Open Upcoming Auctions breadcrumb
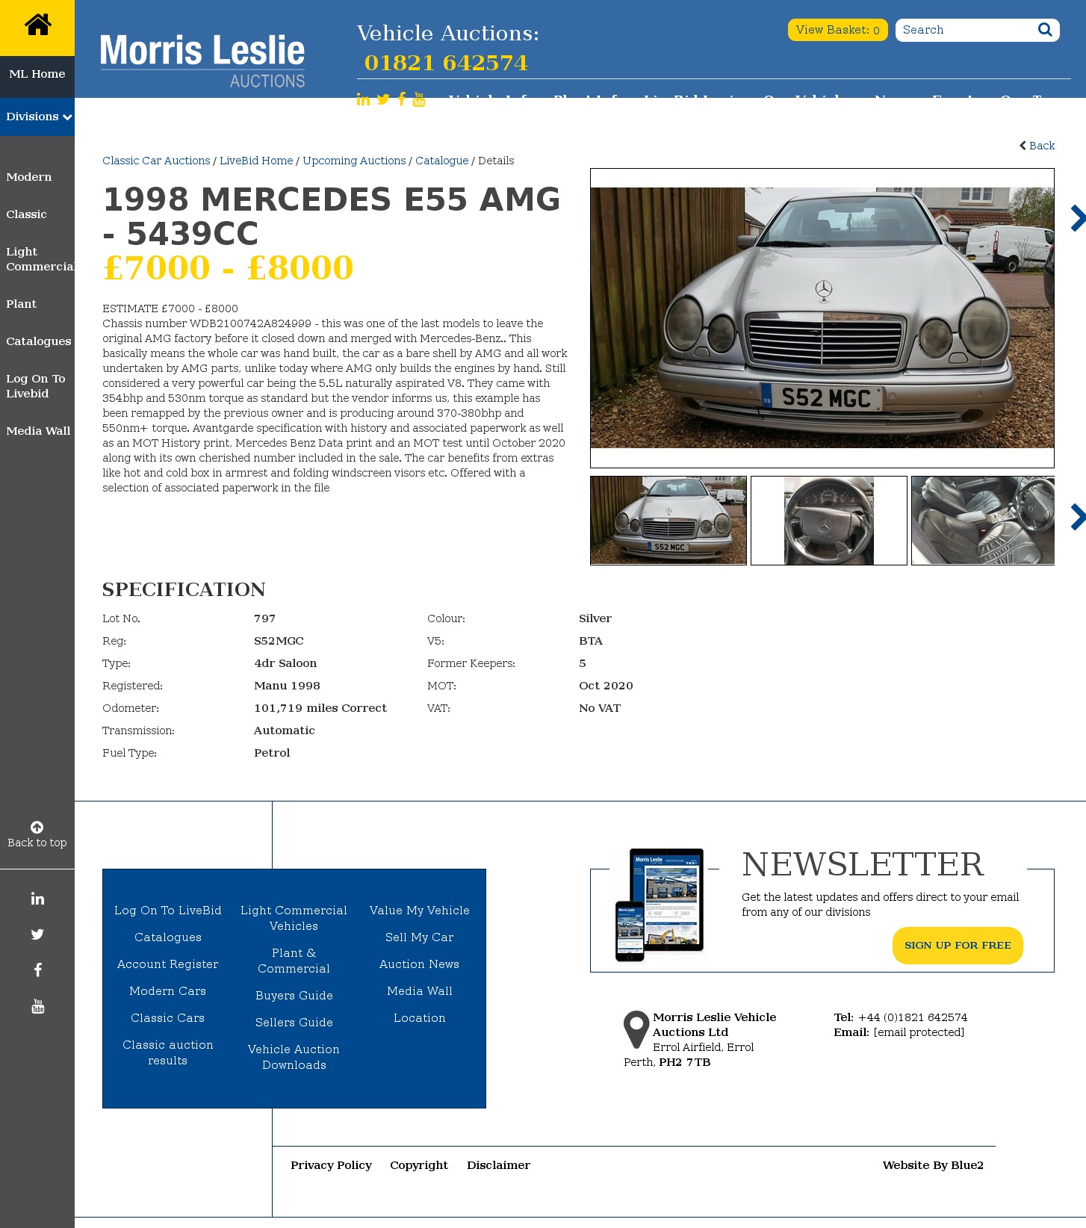 pyautogui.click(x=354, y=161)
